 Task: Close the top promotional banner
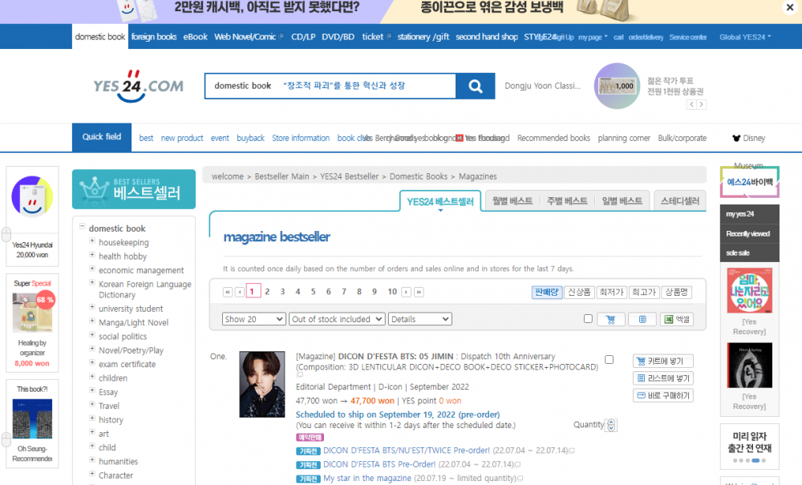coord(789,7)
